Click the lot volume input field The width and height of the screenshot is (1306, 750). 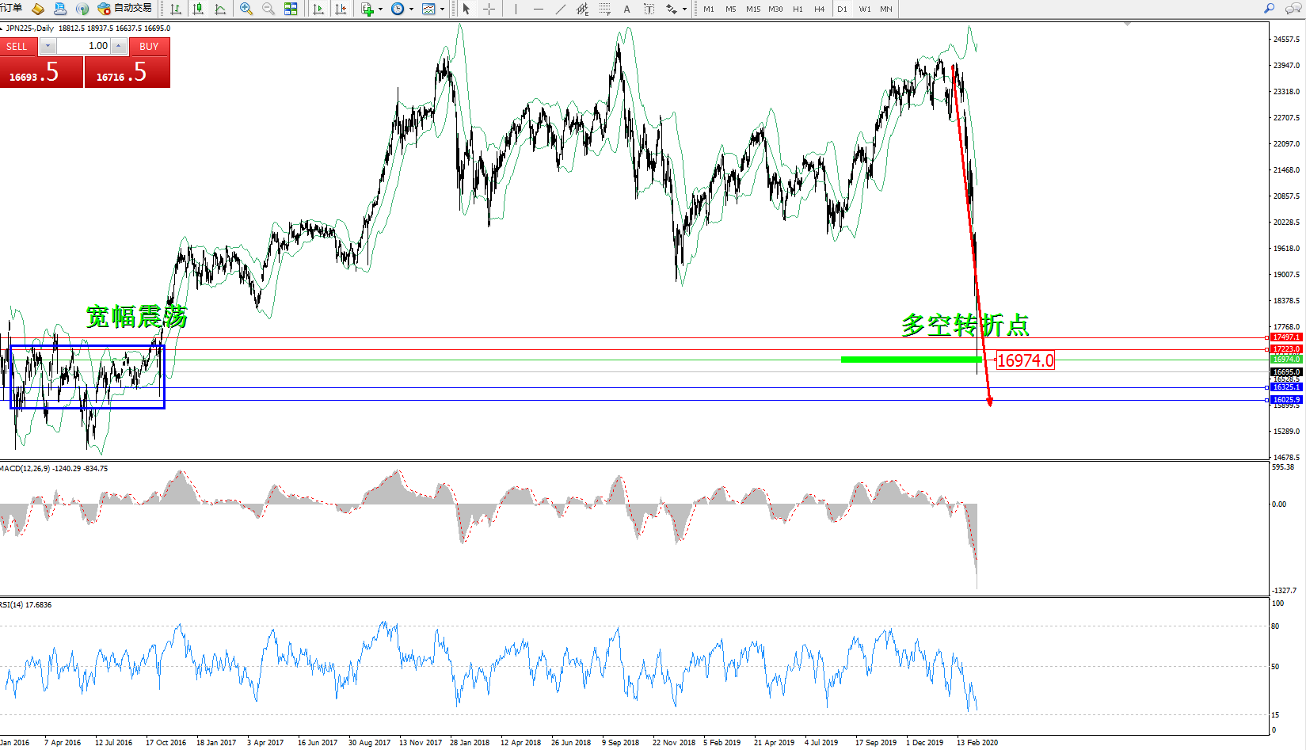click(84, 46)
